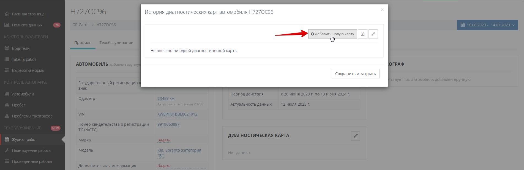Click the odometer value "23459 км" link
Image resolution: width=524 pixels, height=170 pixels.
click(x=166, y=98)
